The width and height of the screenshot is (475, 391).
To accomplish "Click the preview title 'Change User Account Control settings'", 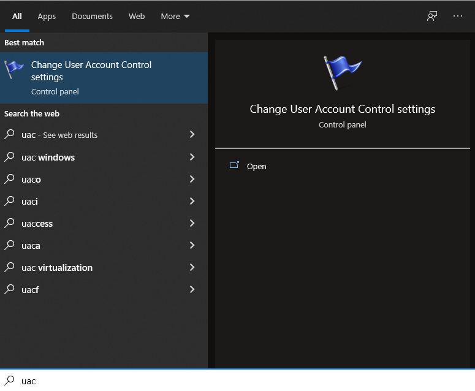I will tap(343, 109).
